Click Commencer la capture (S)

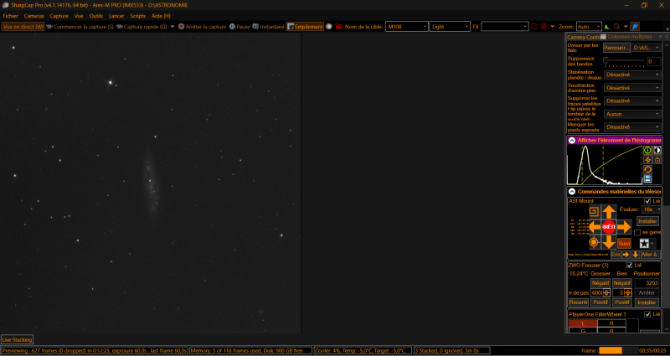(80, 27)
